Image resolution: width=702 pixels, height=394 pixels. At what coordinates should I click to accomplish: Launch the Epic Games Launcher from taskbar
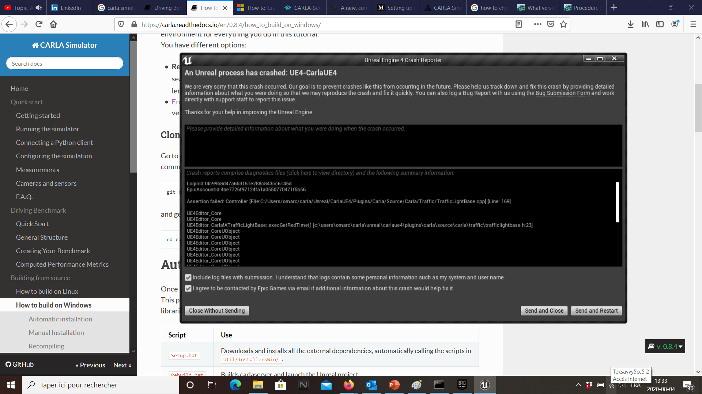462,385
